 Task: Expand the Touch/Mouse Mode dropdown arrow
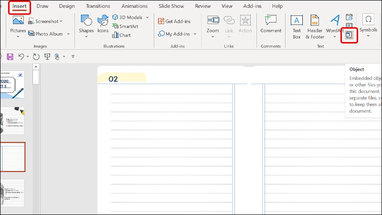[64, 56]
